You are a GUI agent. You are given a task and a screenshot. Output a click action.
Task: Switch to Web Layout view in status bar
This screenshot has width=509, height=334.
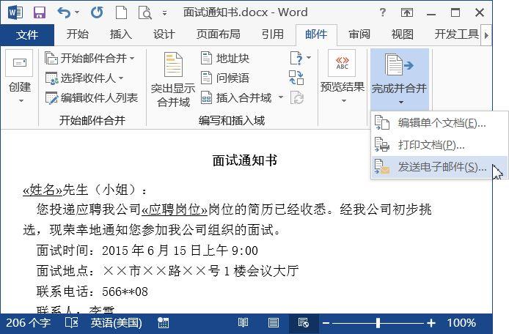click(303, 323)
